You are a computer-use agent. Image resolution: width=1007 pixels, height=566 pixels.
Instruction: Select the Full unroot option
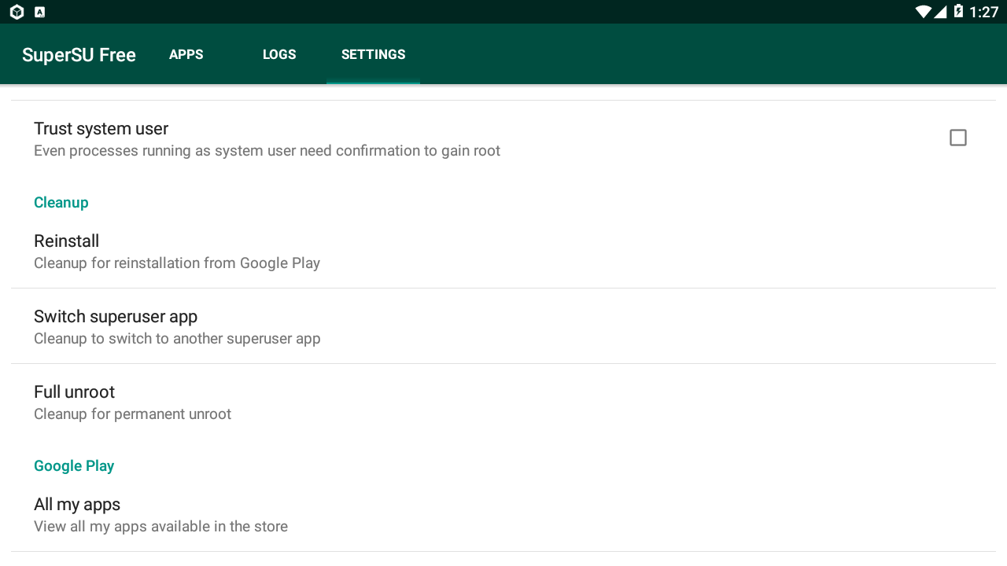tap(75, 392)
